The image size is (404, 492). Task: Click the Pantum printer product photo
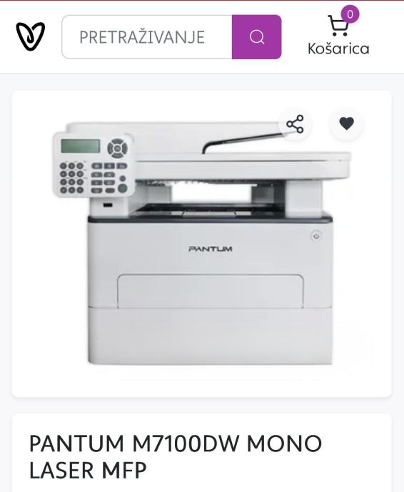[202, 243]
